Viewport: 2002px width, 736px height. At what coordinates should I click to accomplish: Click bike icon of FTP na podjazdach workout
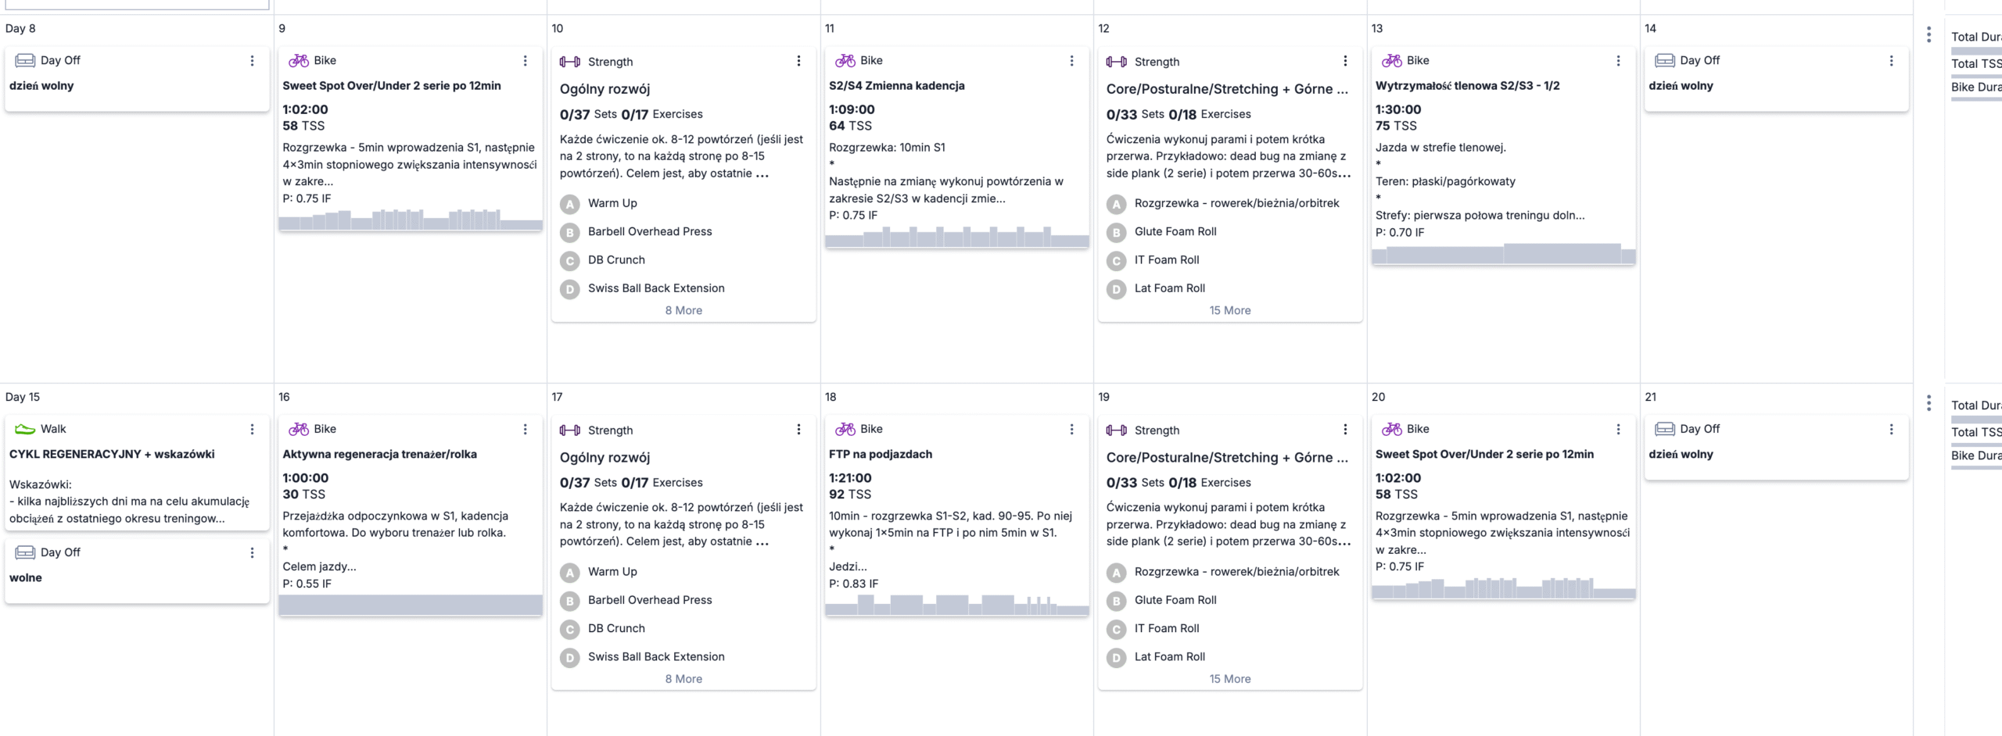[845, 429]
